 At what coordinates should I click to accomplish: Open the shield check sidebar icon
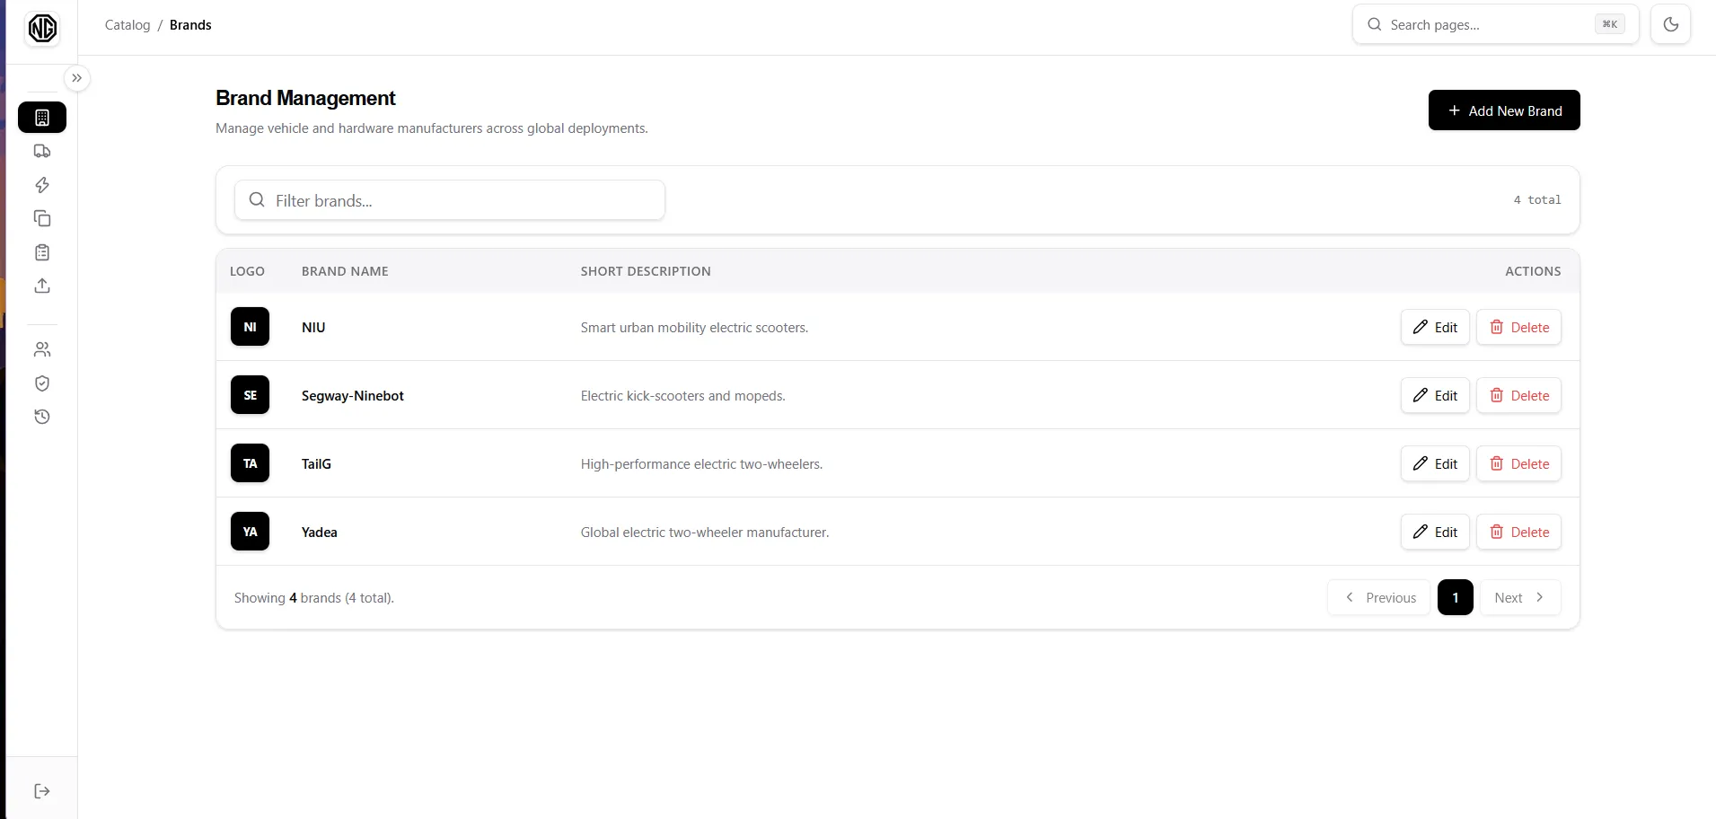click(42, 383)
